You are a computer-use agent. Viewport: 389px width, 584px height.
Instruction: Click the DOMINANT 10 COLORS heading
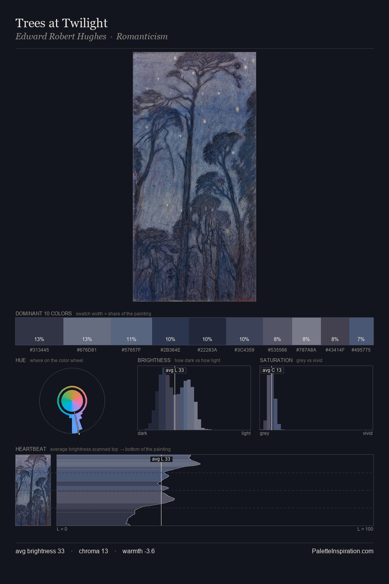[44, 313]
